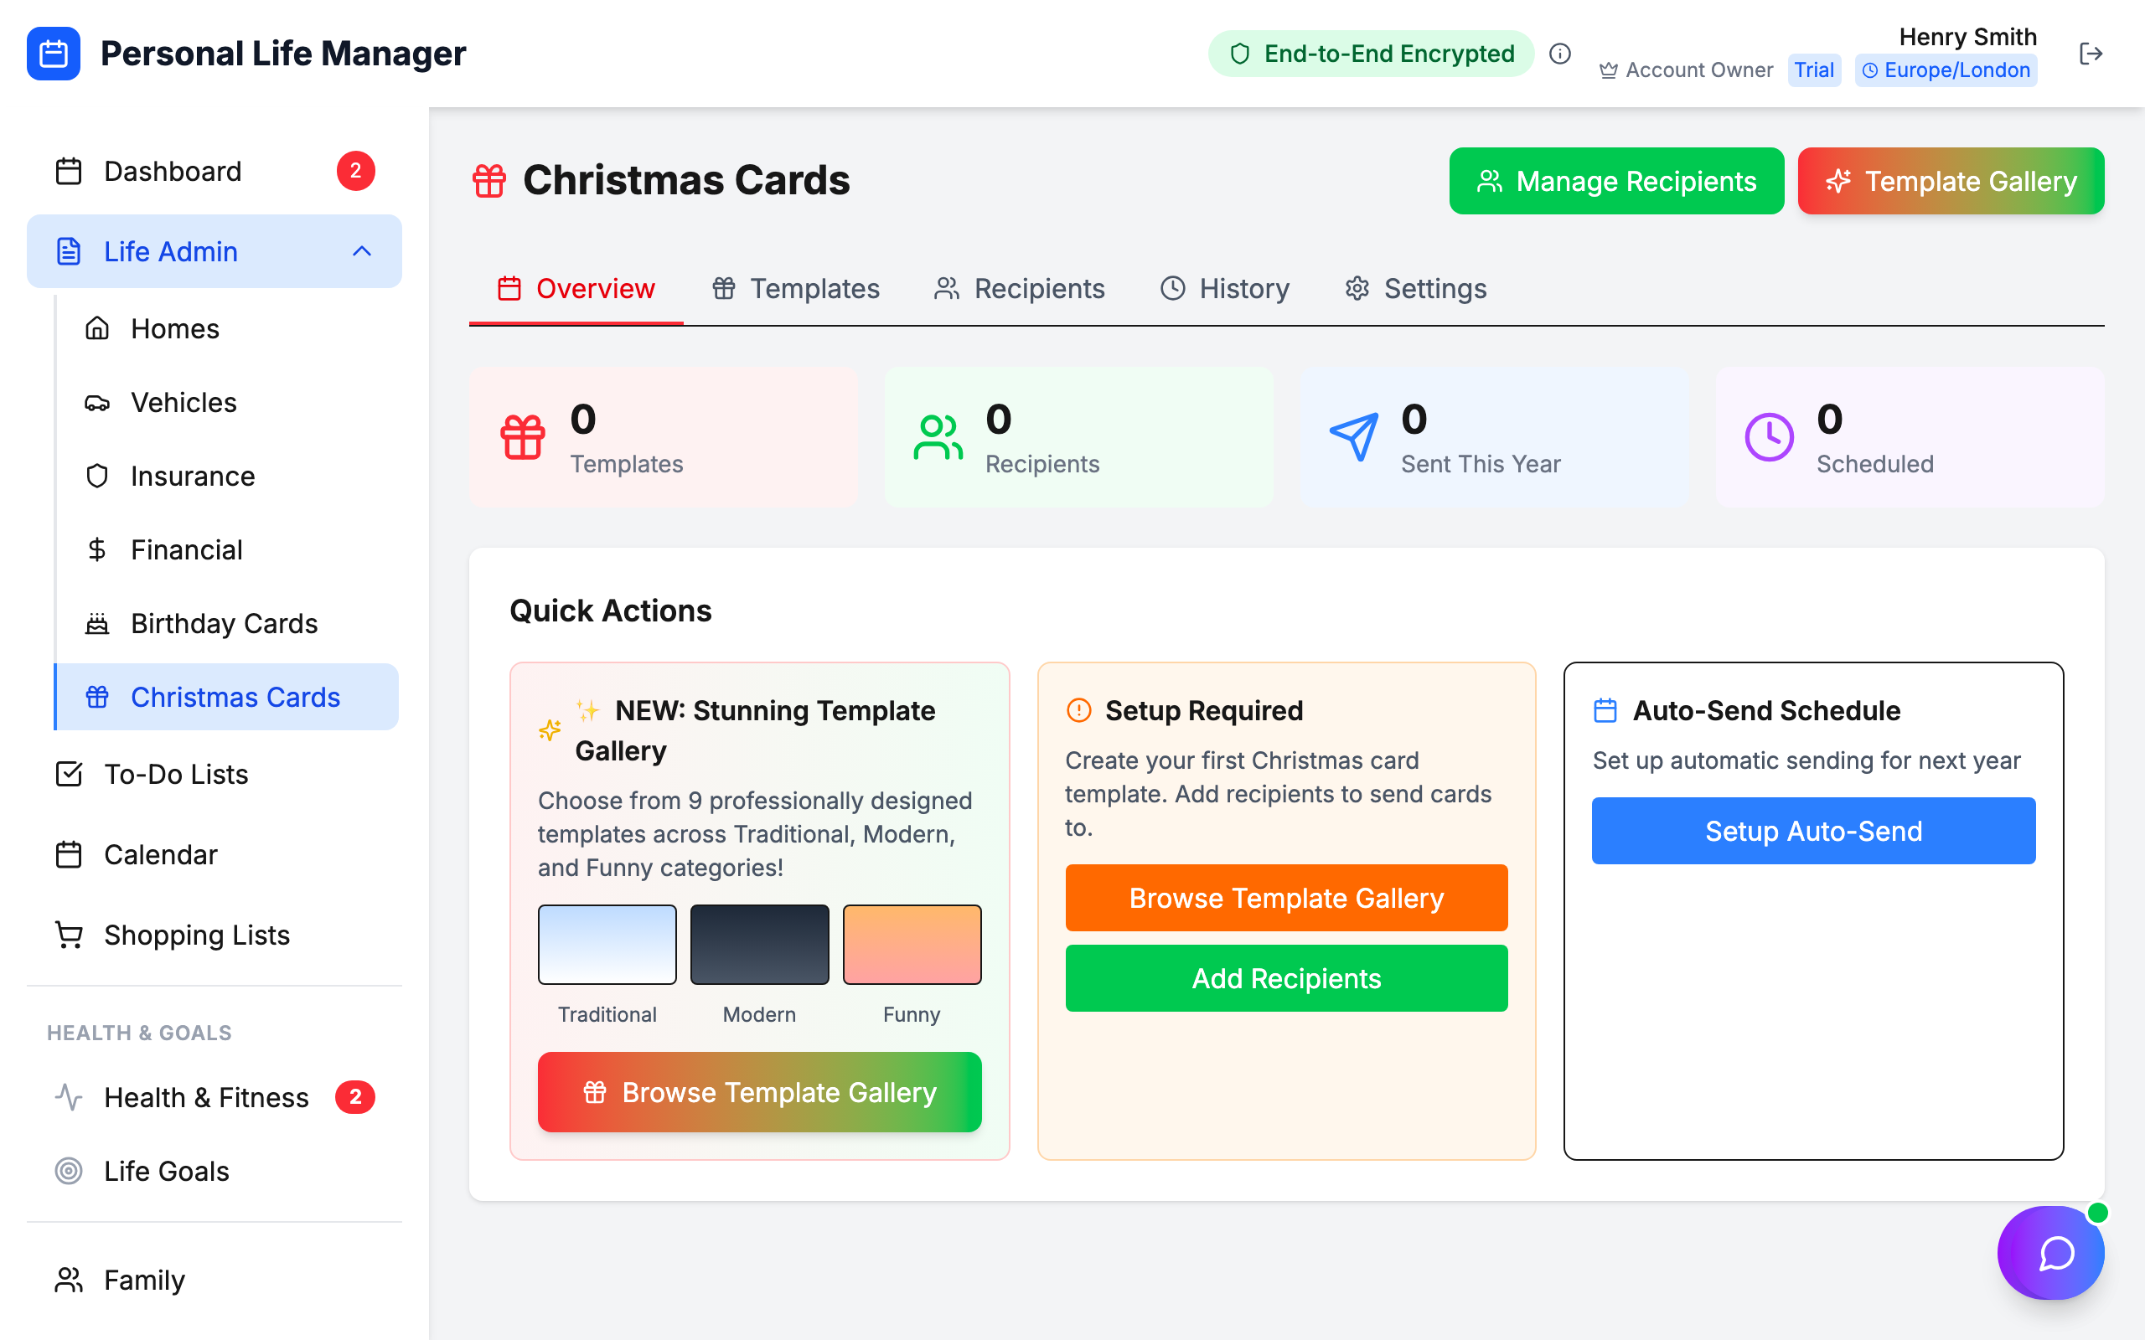Go to the Settings tab
This screenshot has width=2145, height=1340.
[x=1414, y=289]
